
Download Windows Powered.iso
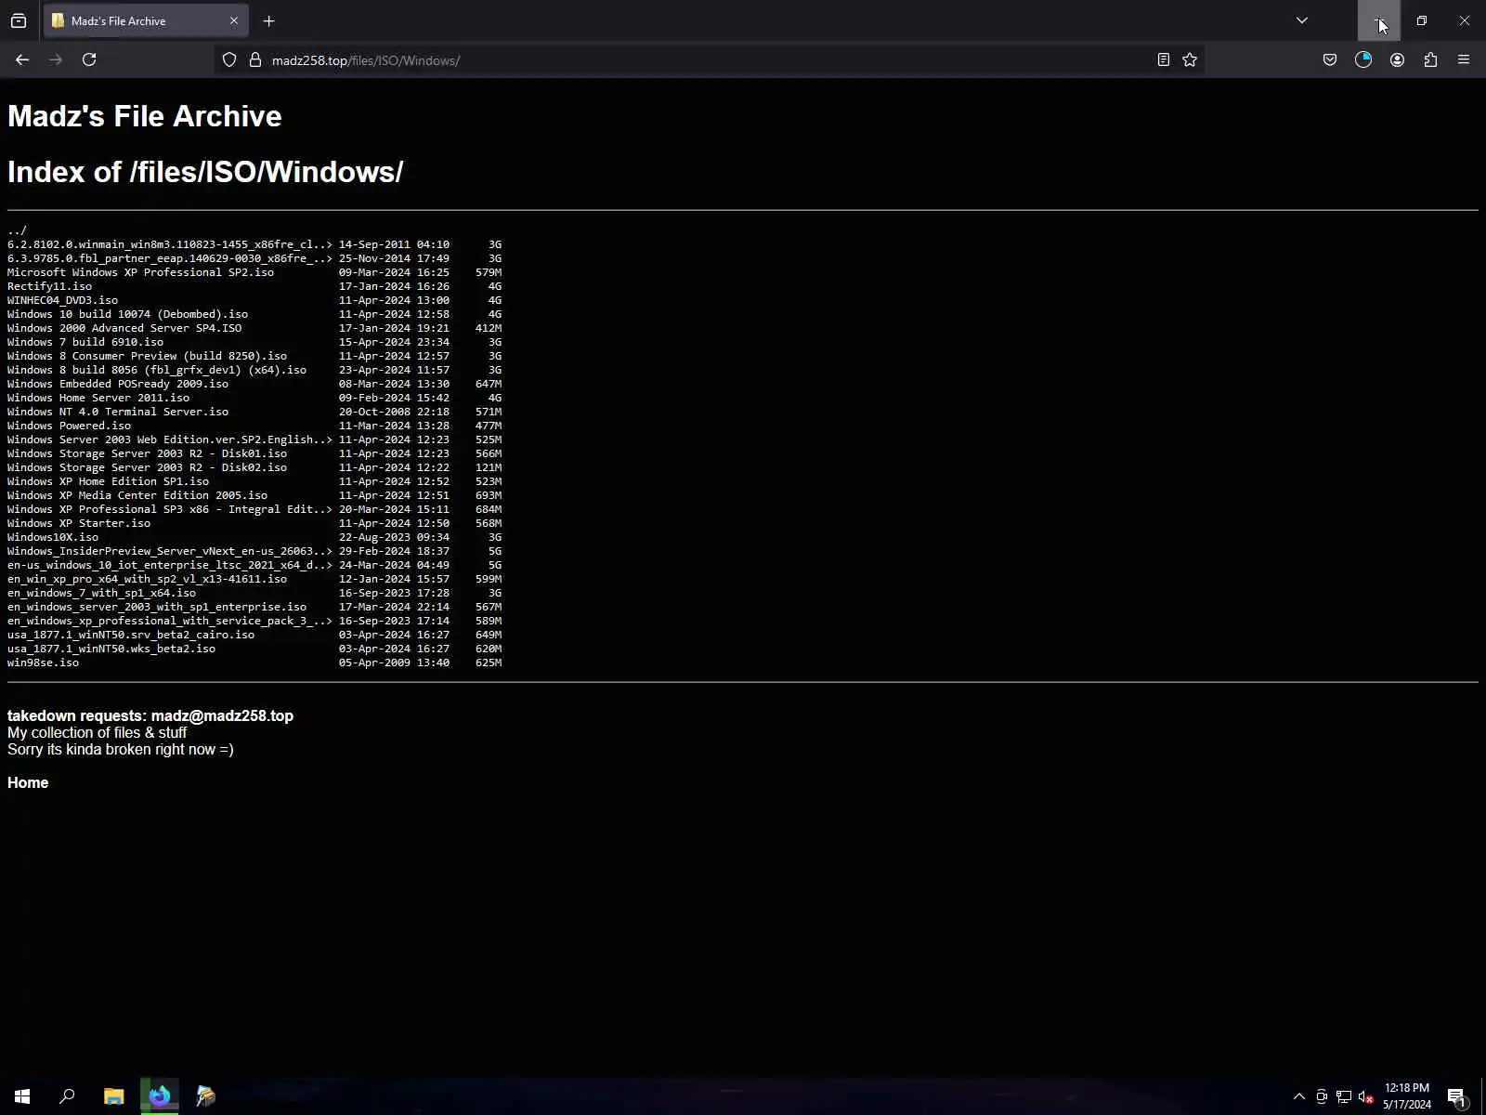(x=69, y=426)
